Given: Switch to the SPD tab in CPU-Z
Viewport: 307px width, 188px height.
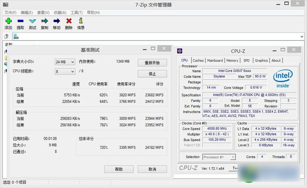Looking at the screenshot, I should 247,61.
